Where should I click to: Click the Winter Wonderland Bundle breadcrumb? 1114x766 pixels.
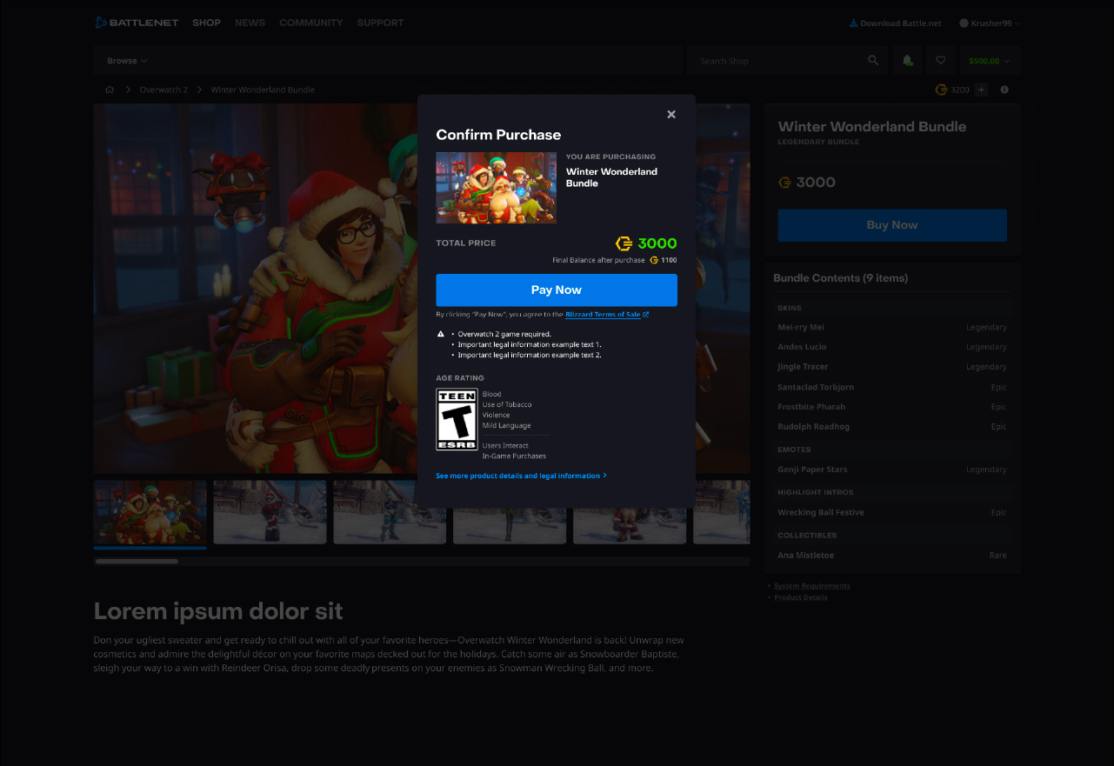click(263, 90)
